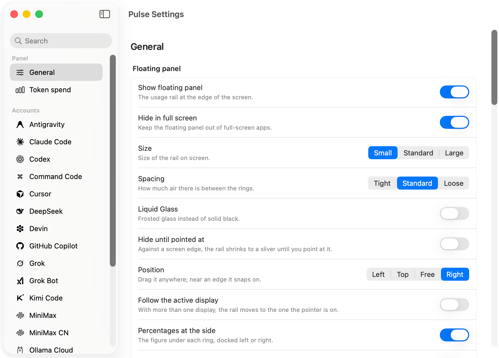499x358 pixels.
Task: Click the MiniMax CN waveform icon
Action: pos(20,333)
